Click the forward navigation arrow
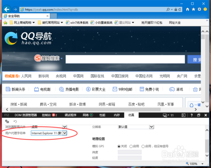Viewport: 211px width, 168px height. point(15,9)
